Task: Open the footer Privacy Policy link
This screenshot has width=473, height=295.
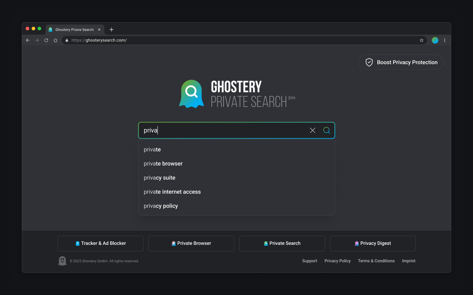Action: [337, 261]
